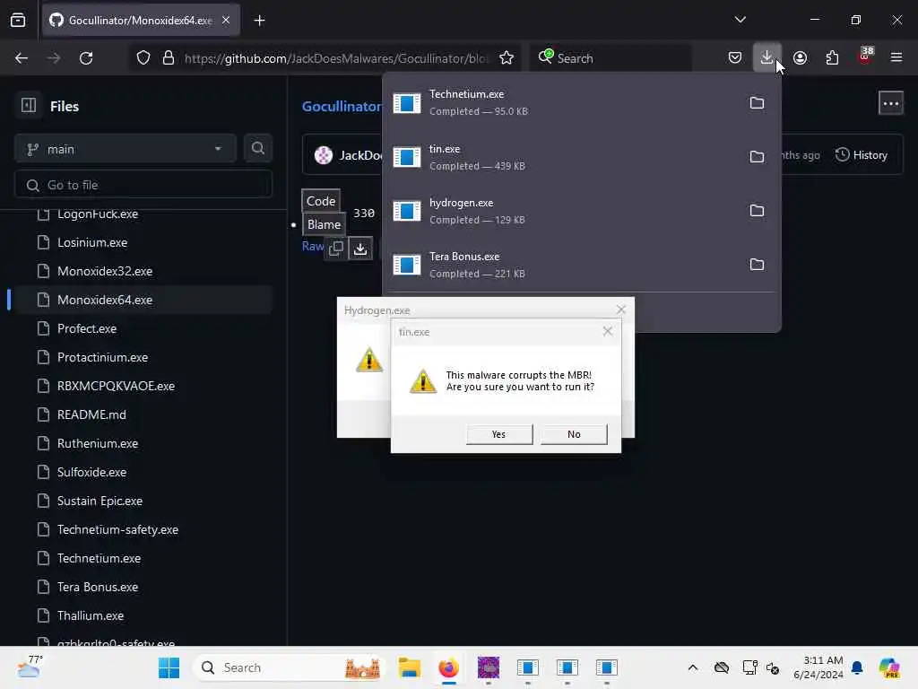Show Technetium.exe in folder

[757, 103]
